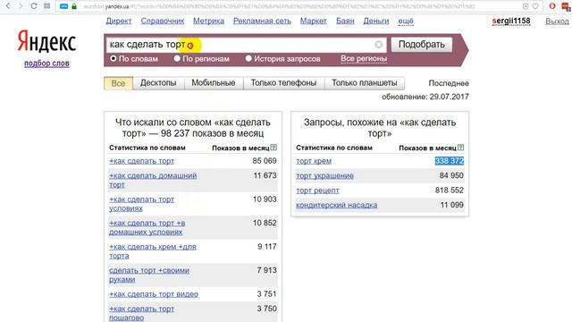Screen dimensions: 572x322
Task: Open the 'Деньги' top menu link
Action: (376, 21)
